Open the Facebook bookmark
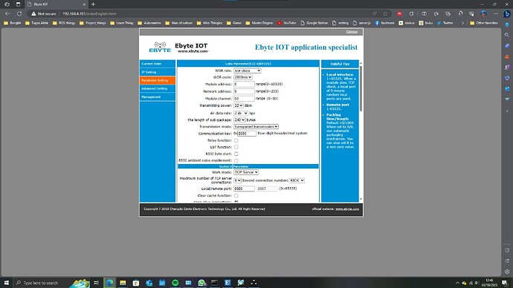This screenshot has width=513, height=288. click(x=384, y=23)
